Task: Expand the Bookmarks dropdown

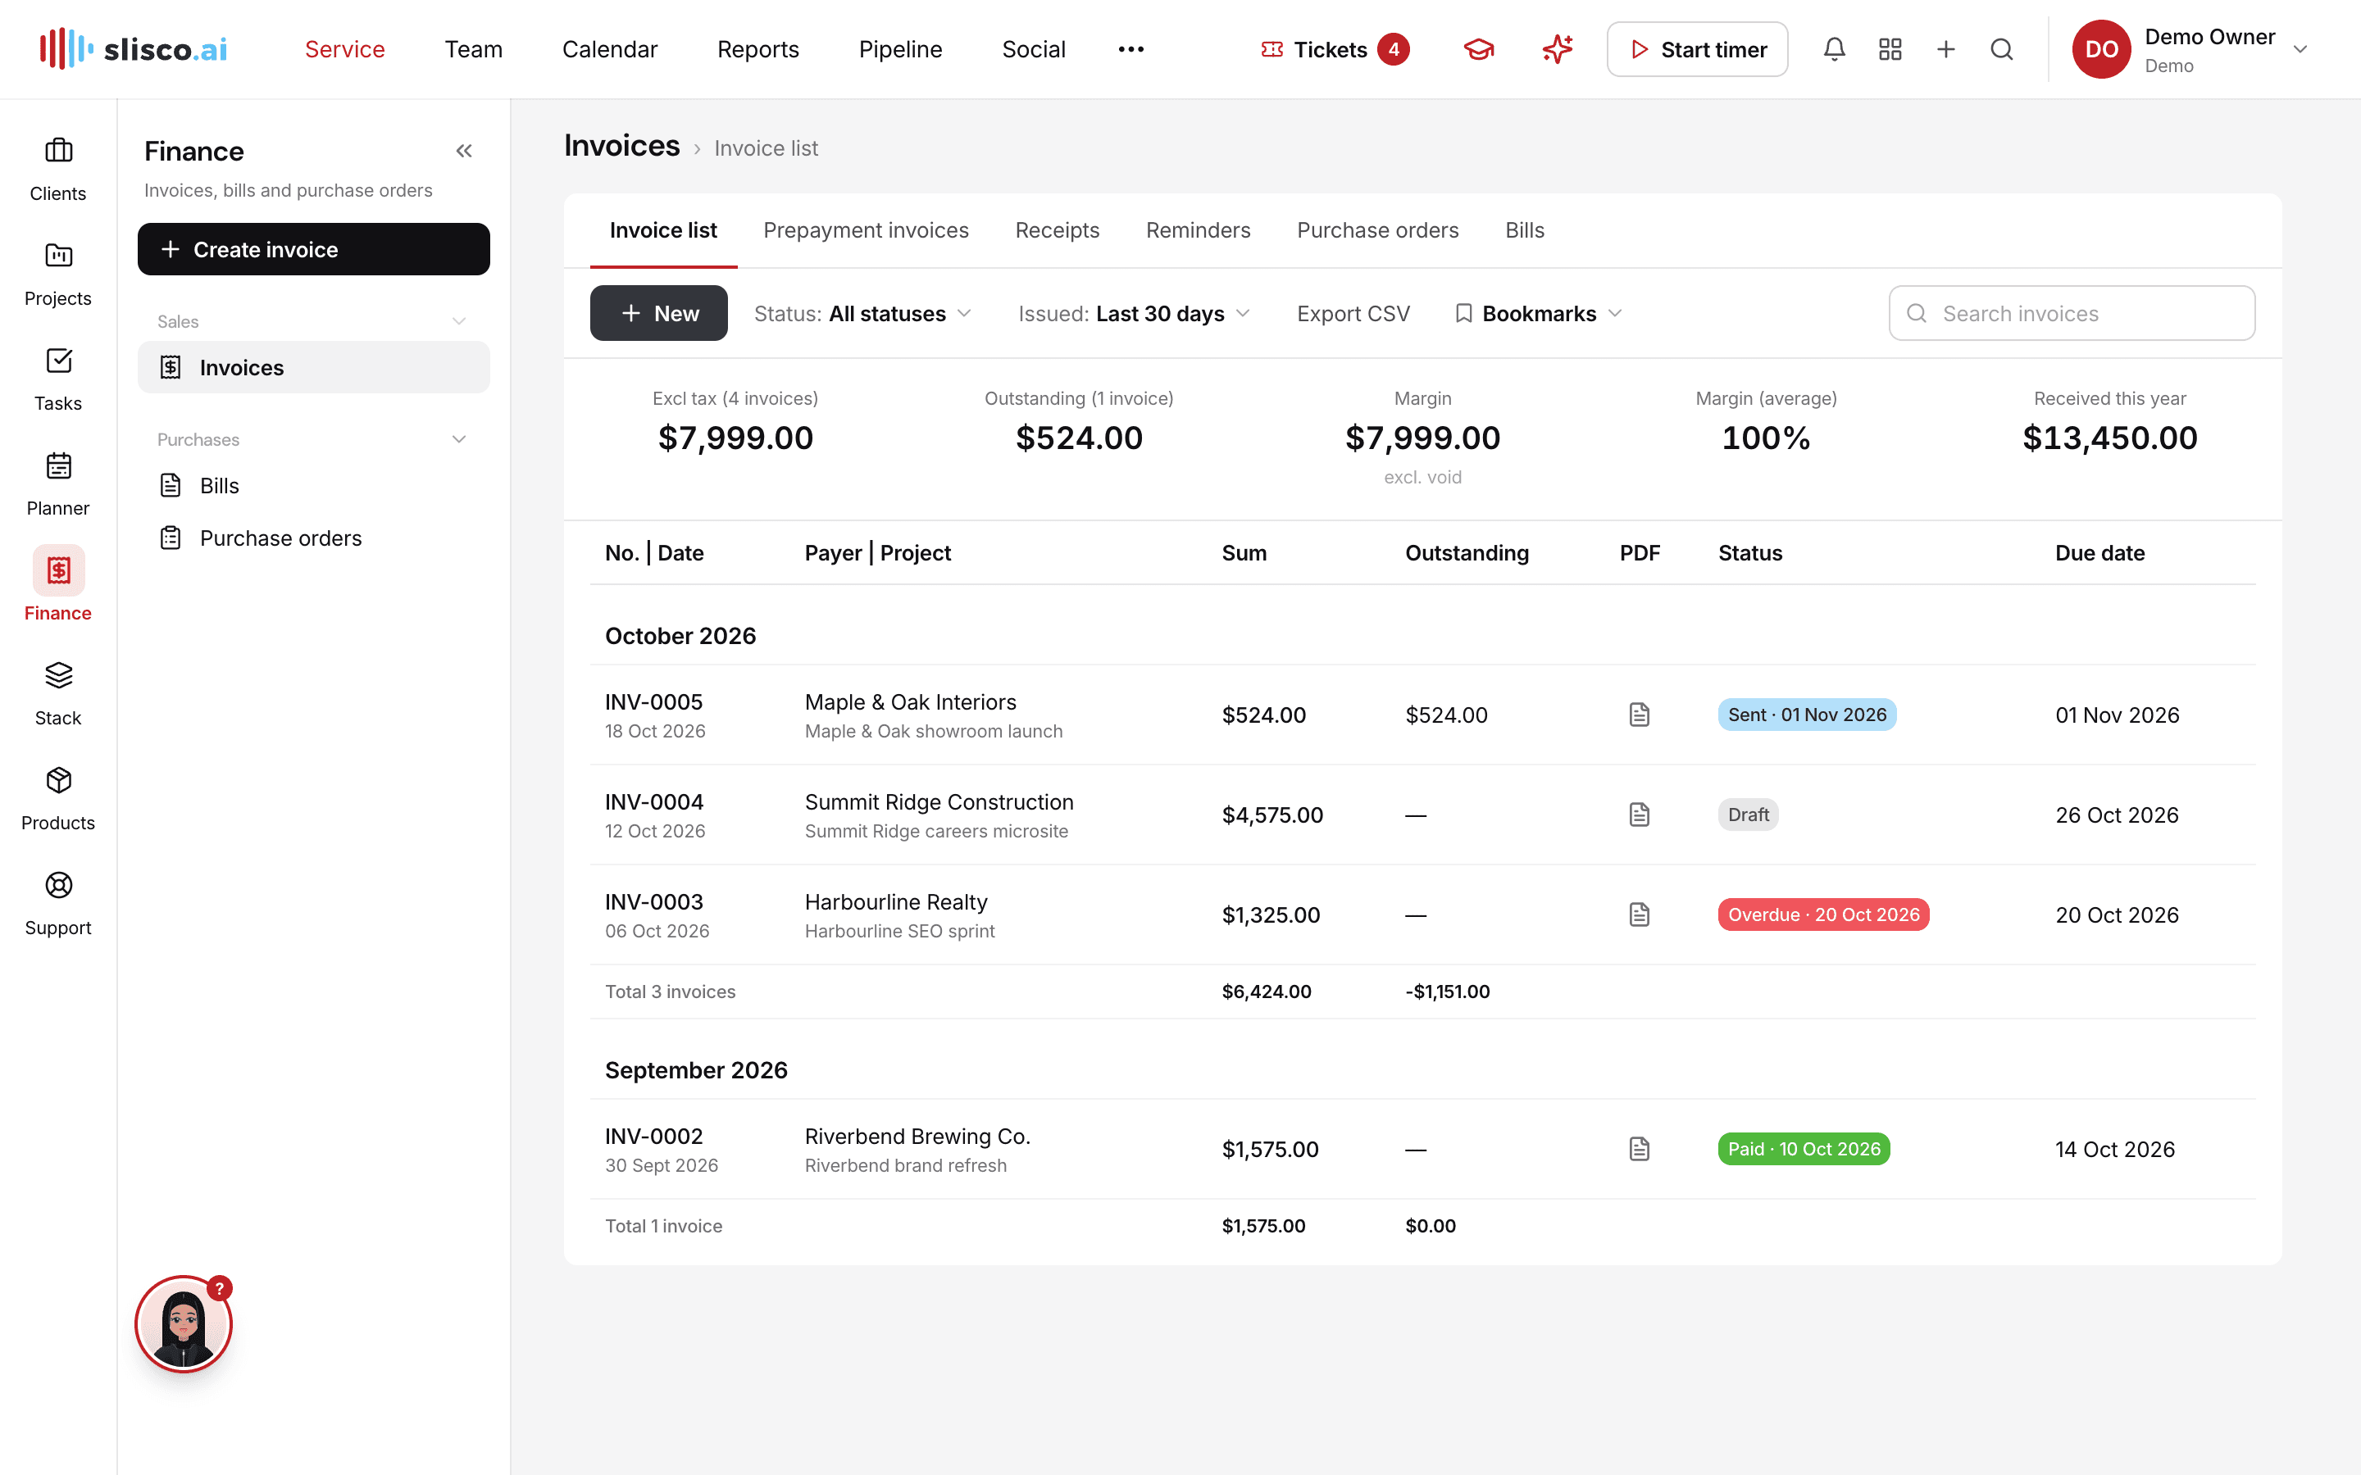Action: click(x=1538, y=313)
